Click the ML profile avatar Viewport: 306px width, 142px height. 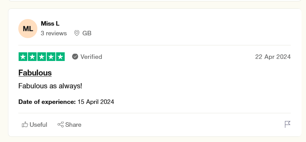tap(28, 29)
